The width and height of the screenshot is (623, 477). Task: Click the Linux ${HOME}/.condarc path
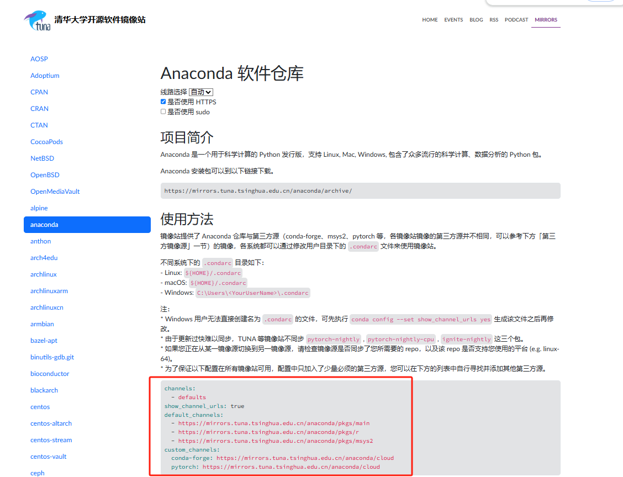(213, 273)
